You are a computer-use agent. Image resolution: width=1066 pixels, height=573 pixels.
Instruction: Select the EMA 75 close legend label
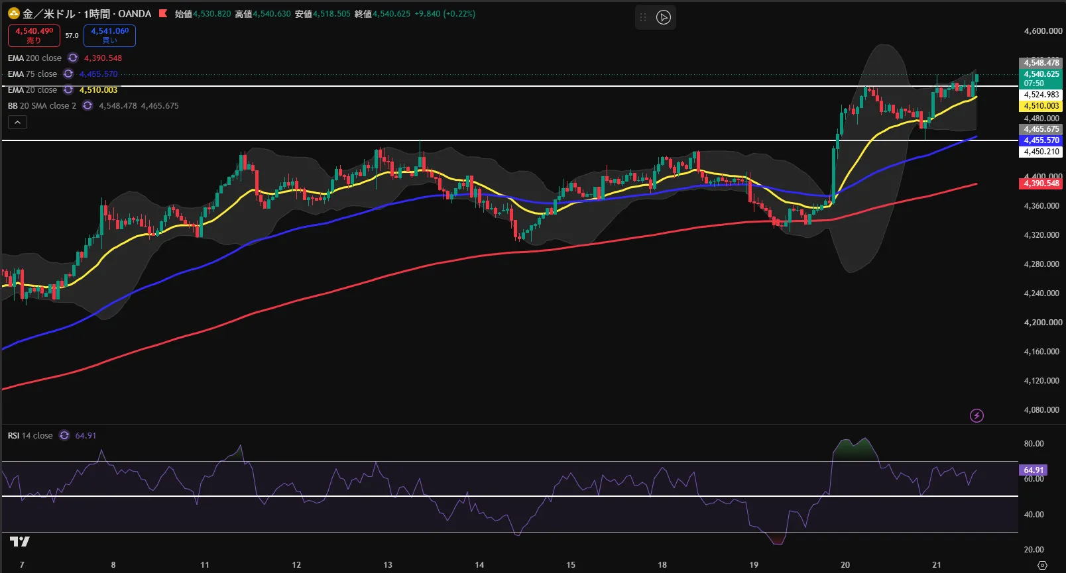(x=32, y=74)
